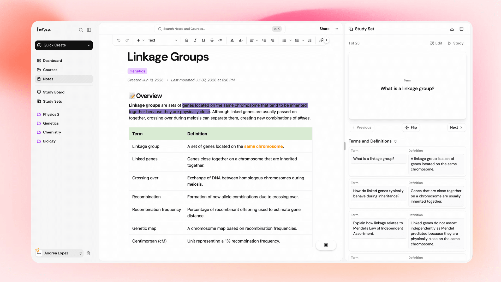The height and width of the screenshot is (282, 501).
Task: Open Study Sets in sidebar
Action: pos(64,101)
